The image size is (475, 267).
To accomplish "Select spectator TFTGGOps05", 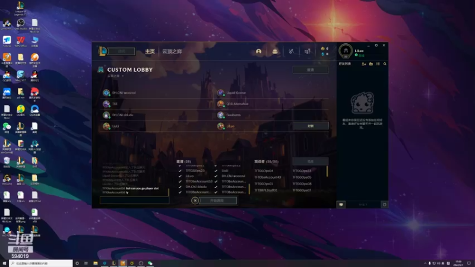I will pos(302,177).
